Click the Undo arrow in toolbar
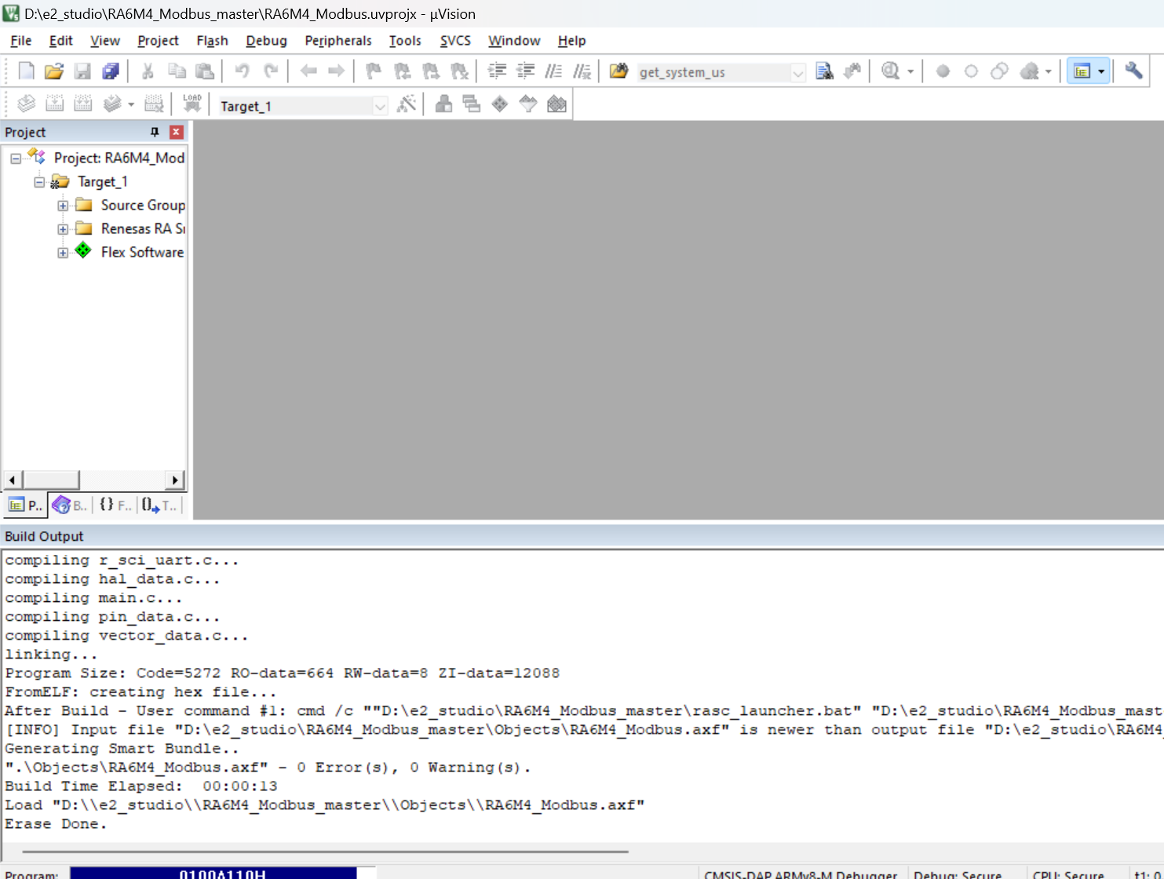The height and width of the screenshot is (879, 1164). click(x=242, y=71)
